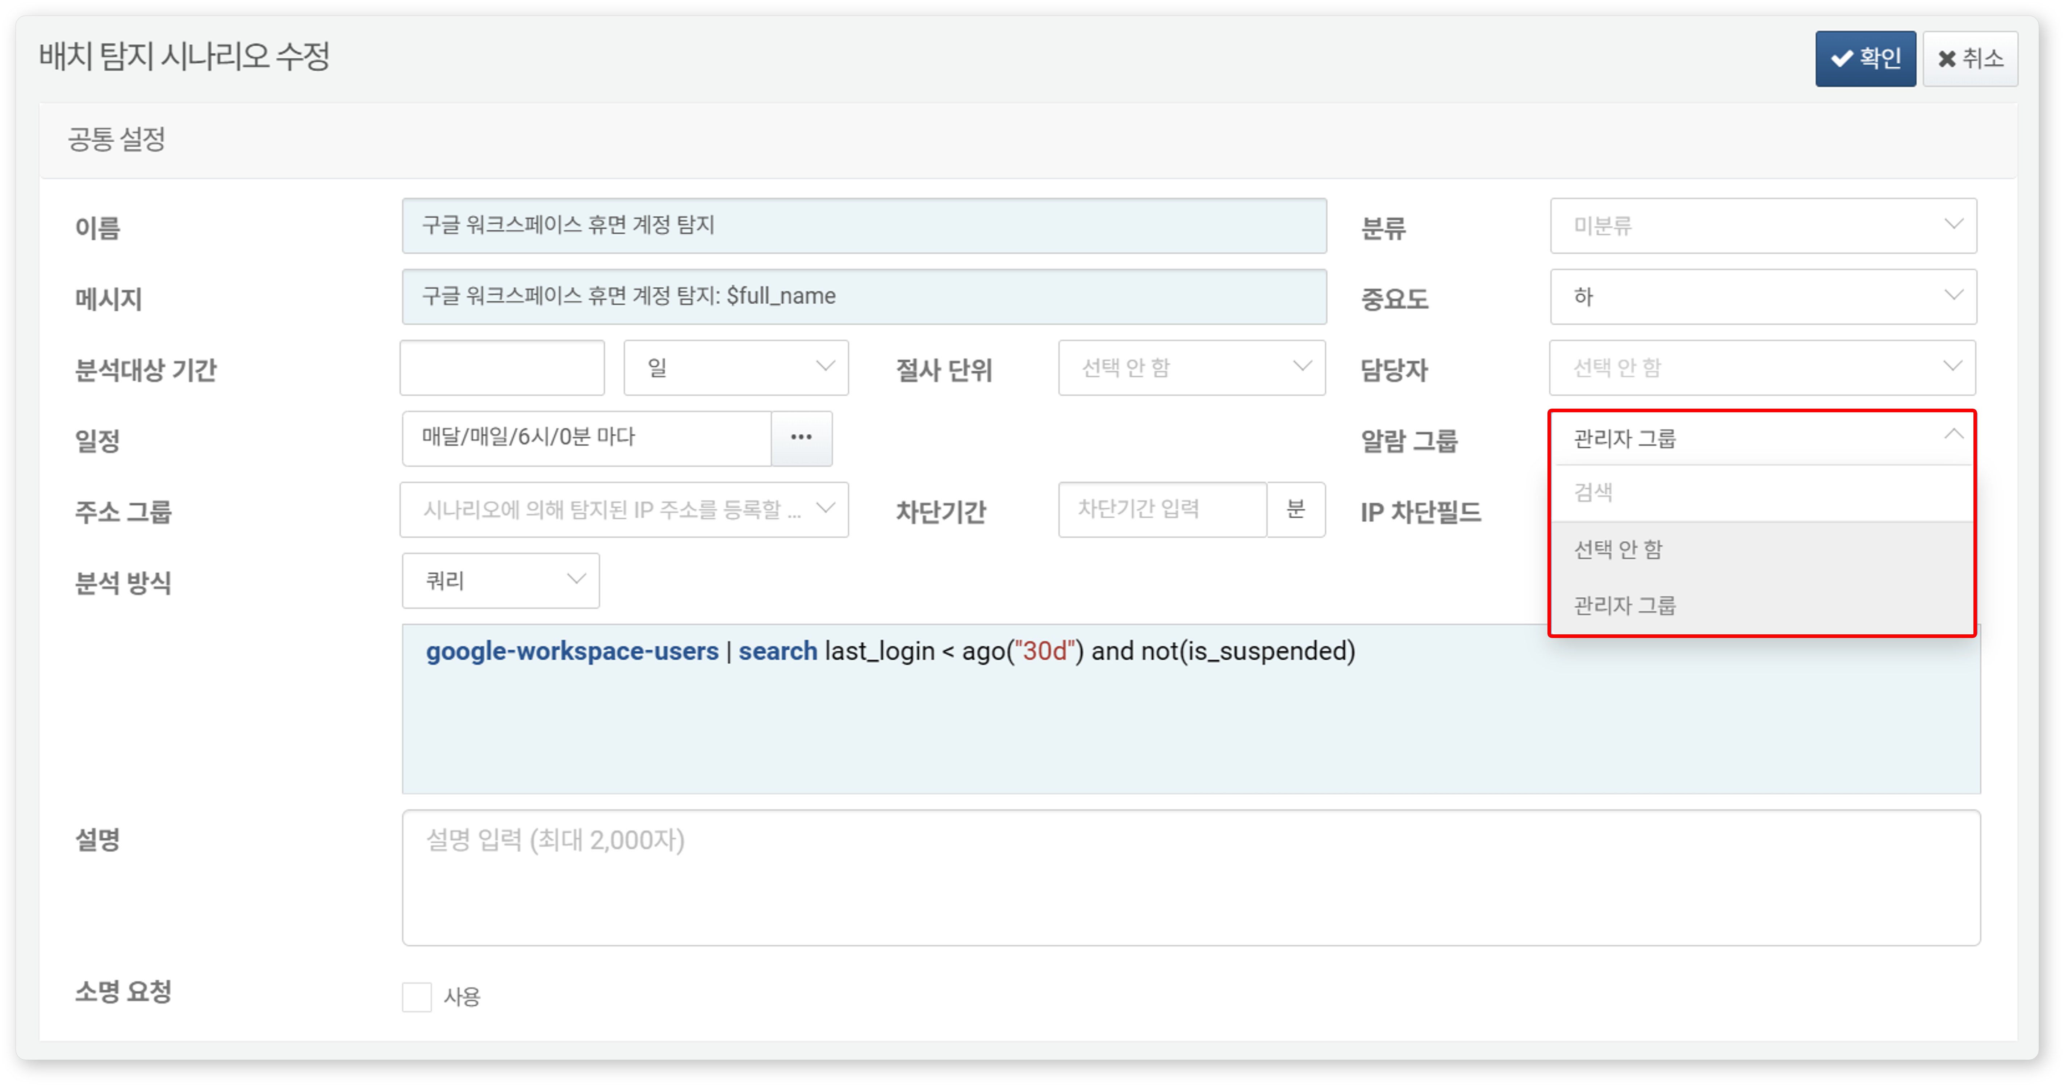Open the 담당자 dropdown
Image resolution: width=2064 pixels, height=1085 pixels.
[1763, 368]
